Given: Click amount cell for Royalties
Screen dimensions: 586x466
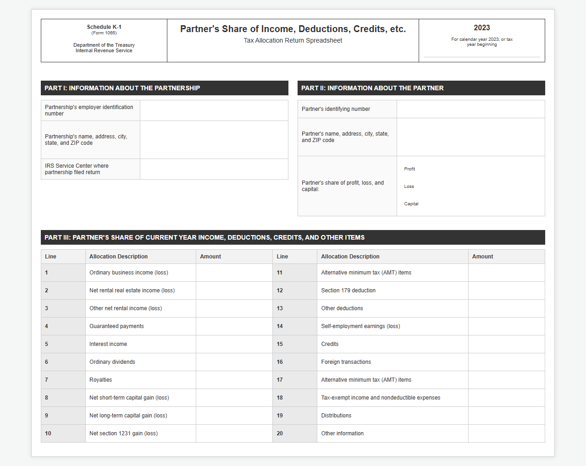Looking at the screenshot, I should (234, 380).
